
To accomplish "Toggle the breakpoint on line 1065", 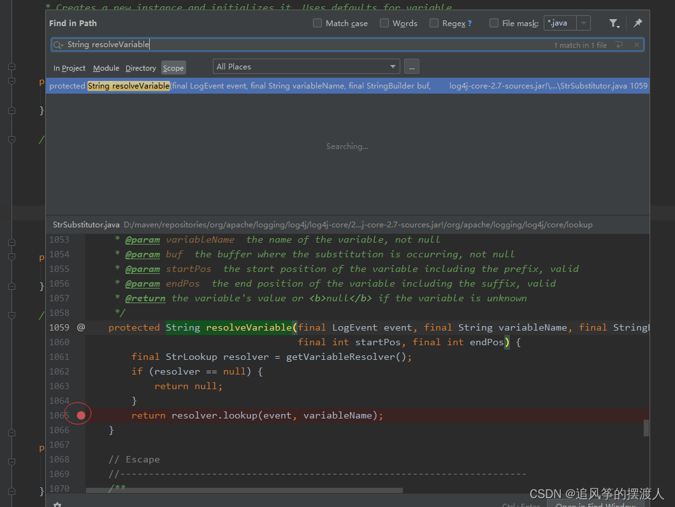I will [x=81, y=415].
